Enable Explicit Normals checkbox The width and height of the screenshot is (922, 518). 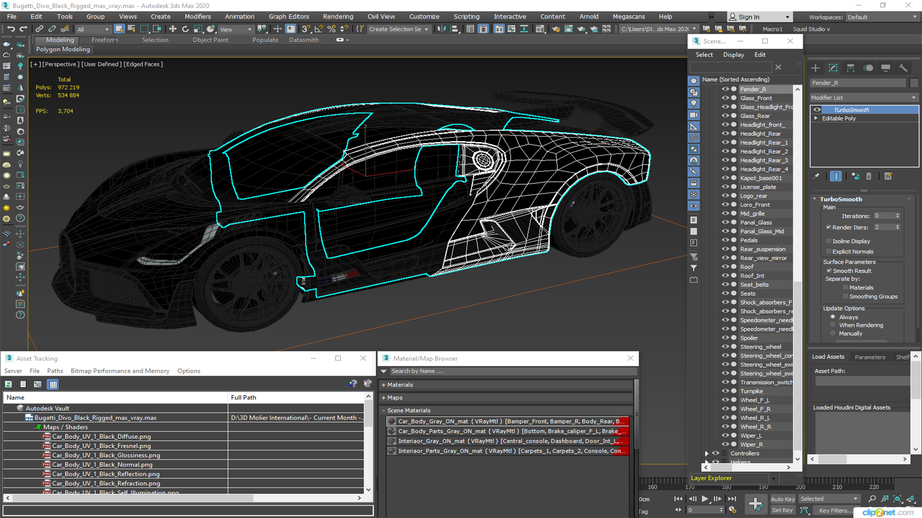click(829, 251)
